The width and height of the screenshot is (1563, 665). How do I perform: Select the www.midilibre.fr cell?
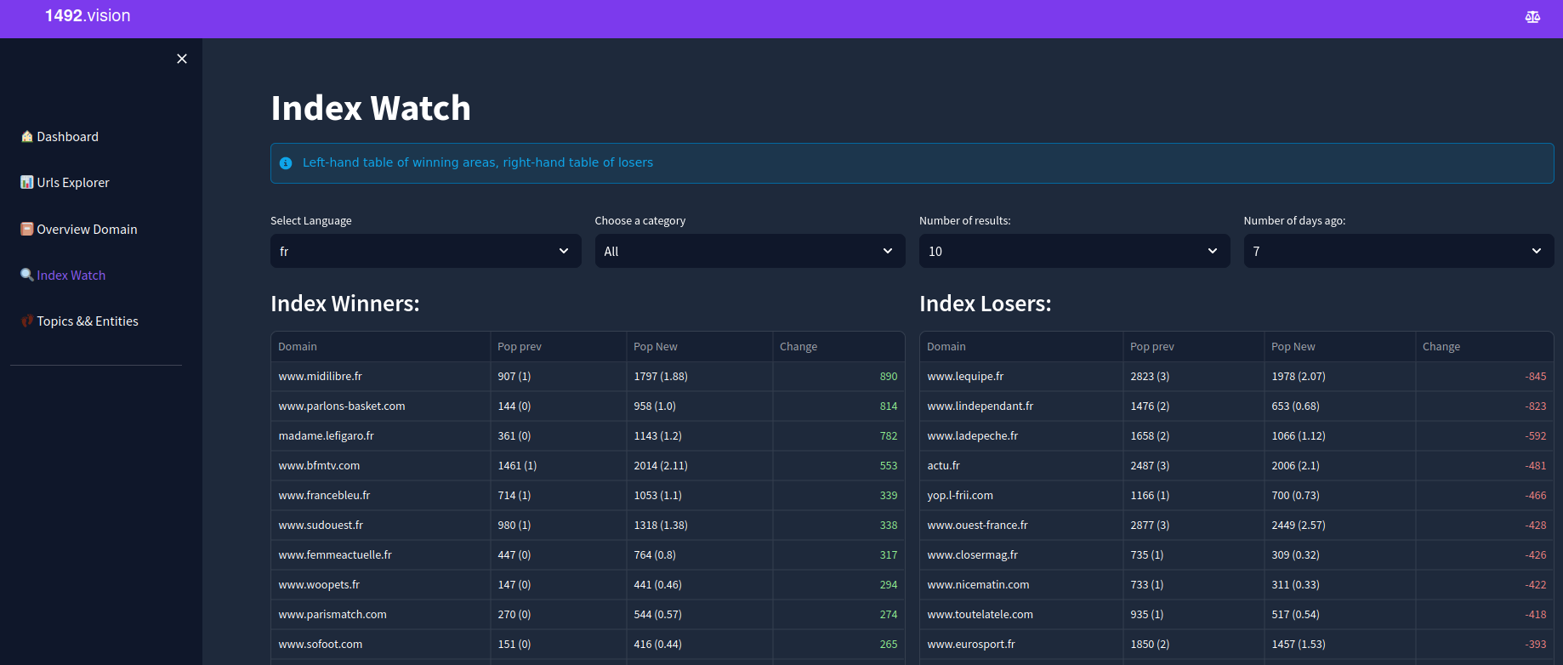(x=321, y=377)
